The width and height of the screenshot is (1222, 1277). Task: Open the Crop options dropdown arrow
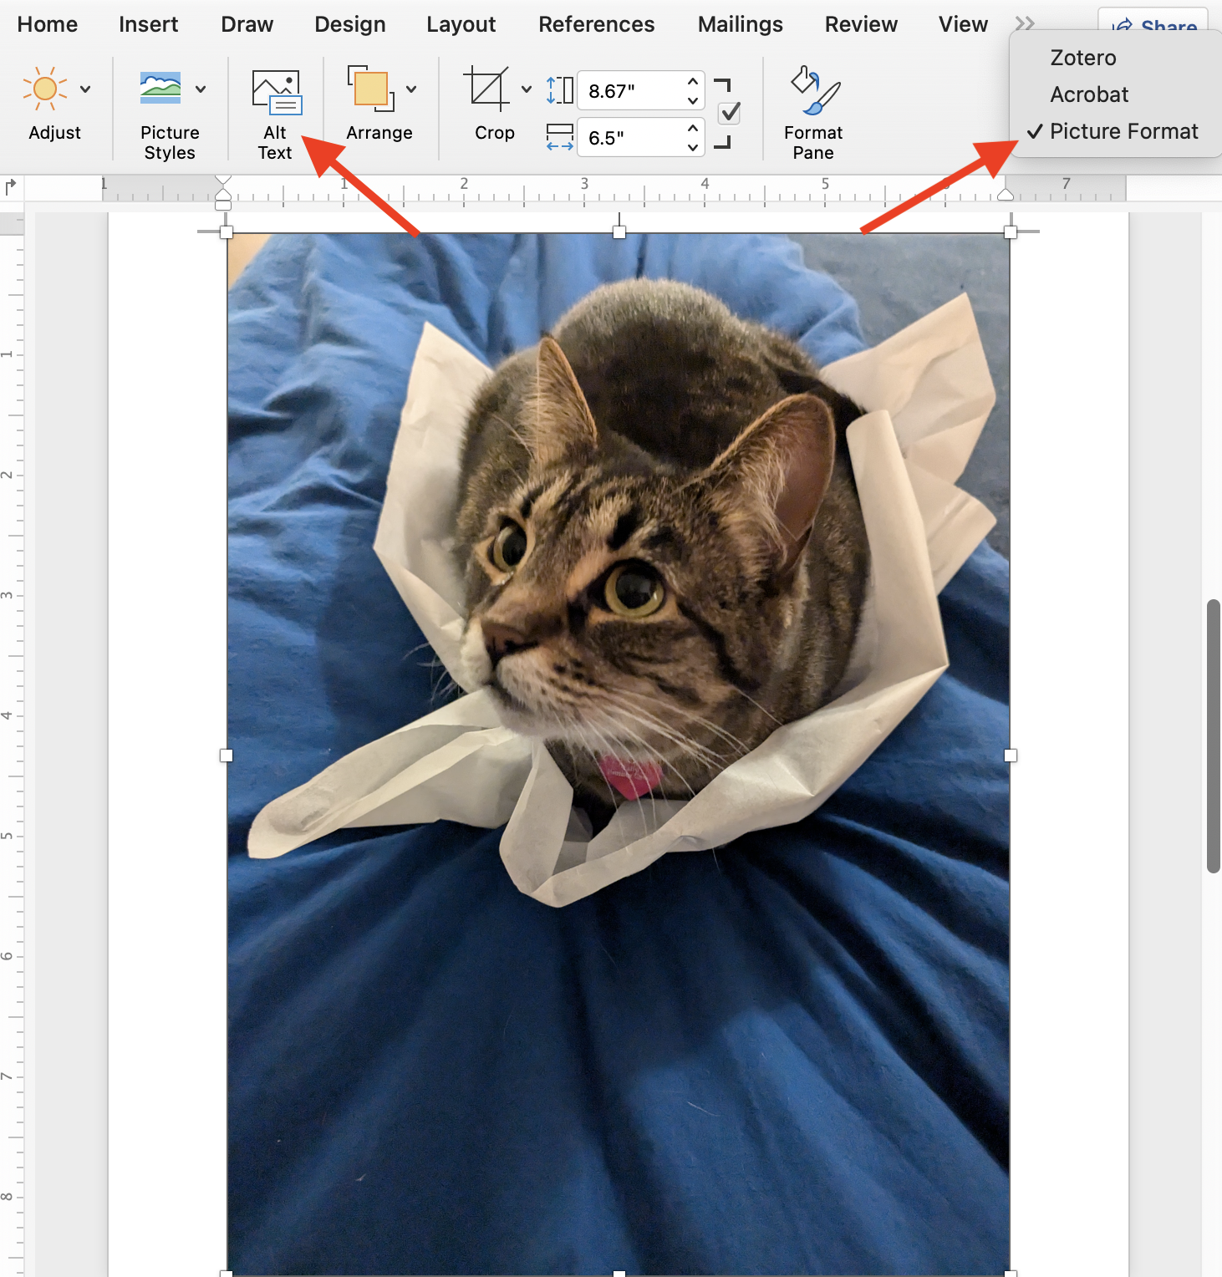coord(527,89)
